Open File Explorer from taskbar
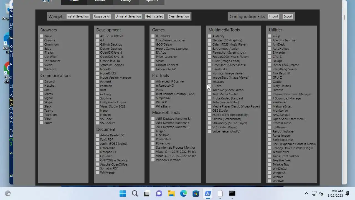Screen dimensions: 355x200 point(171,193)
